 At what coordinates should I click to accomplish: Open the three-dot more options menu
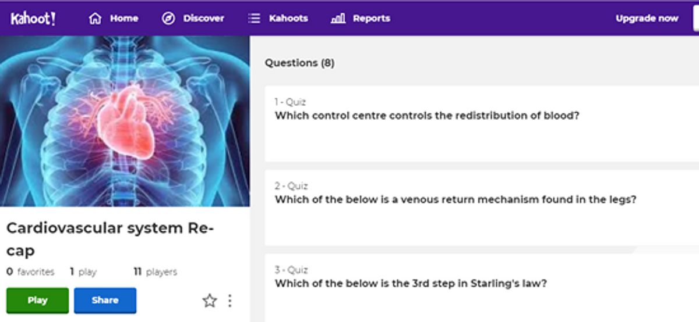tap(230, 300)
